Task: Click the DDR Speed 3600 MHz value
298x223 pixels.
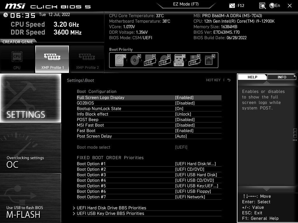Action: (x=68, y=32)
